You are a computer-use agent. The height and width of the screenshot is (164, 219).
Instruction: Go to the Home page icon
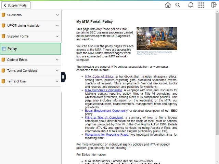(x=168, y=5)
